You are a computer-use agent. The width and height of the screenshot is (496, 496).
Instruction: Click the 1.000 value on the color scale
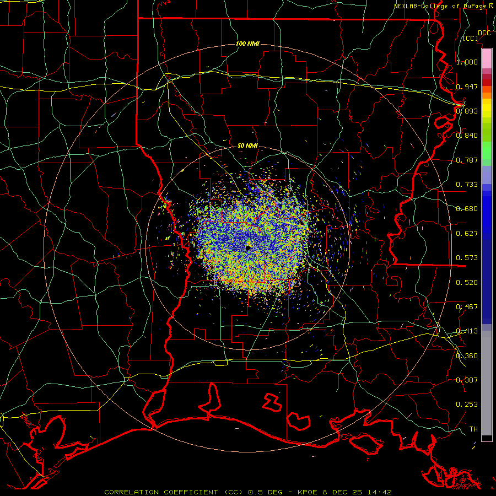(467, 62)
